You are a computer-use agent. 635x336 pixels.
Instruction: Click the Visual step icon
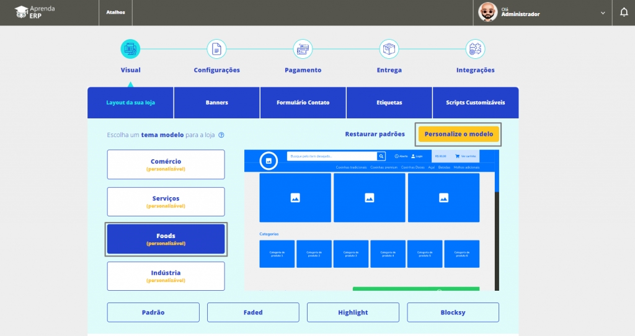tap(130, 48)
